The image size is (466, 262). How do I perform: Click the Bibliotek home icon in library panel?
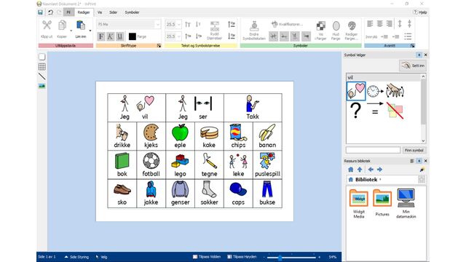click(351, 170)
